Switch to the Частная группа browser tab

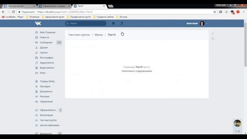19,6
